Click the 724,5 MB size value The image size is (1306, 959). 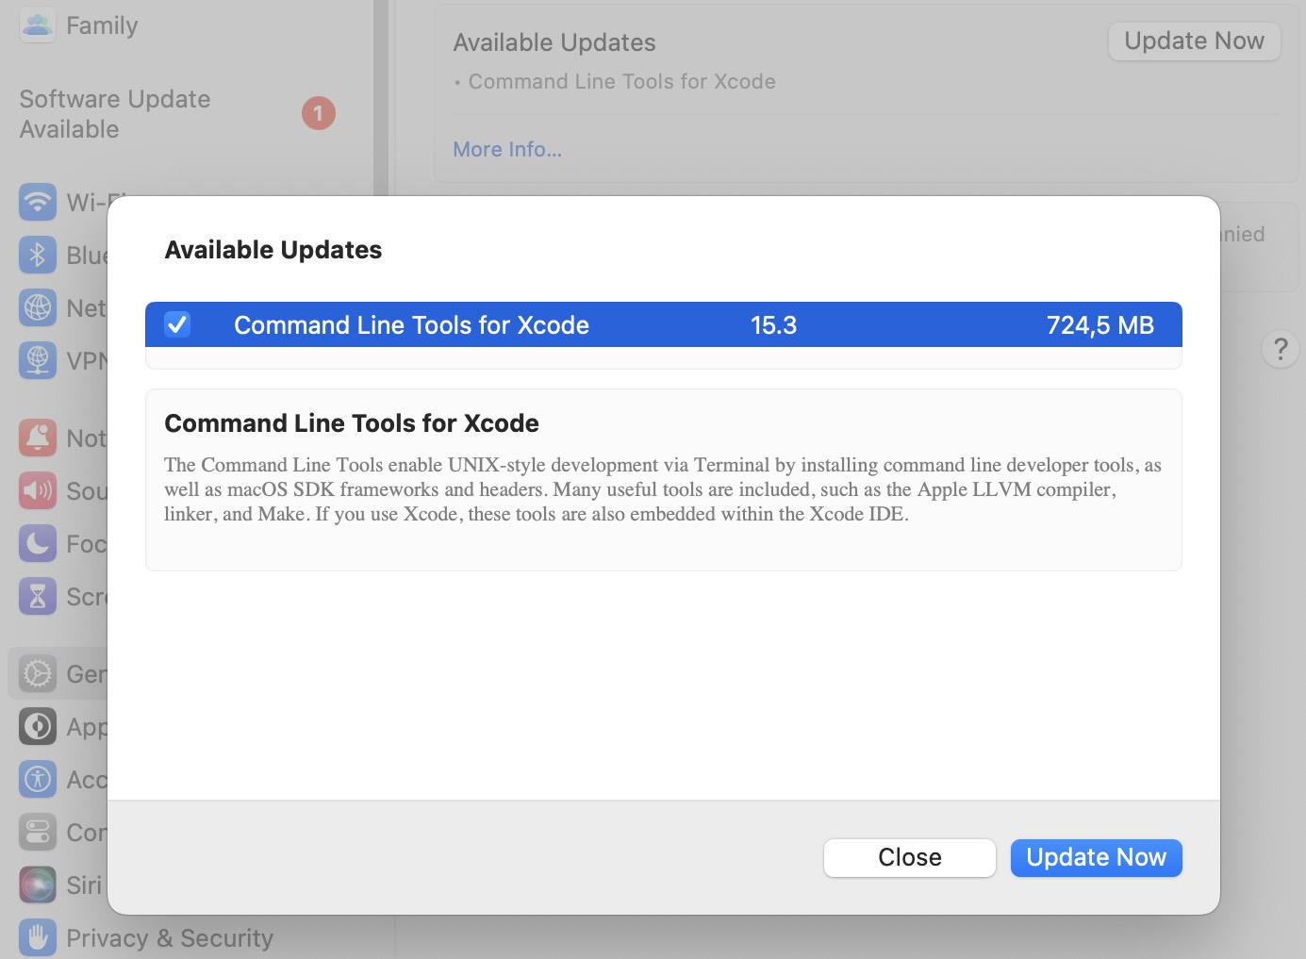[x=1099, y=325]
